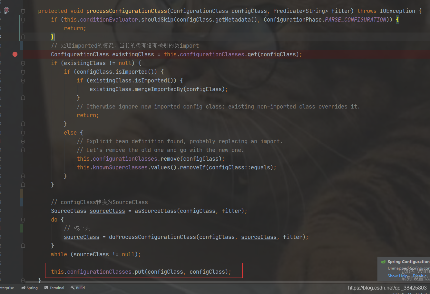Click the removeIf method call

(x=193, y=167)
